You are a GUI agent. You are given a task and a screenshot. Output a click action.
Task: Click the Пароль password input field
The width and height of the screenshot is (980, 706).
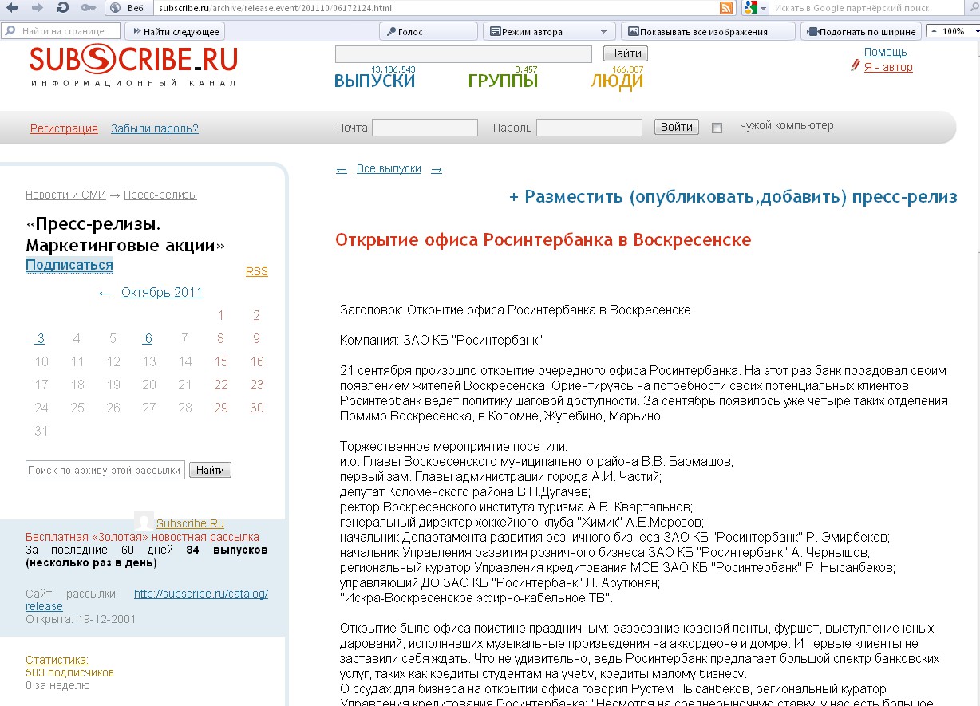[x=589, y=128]
